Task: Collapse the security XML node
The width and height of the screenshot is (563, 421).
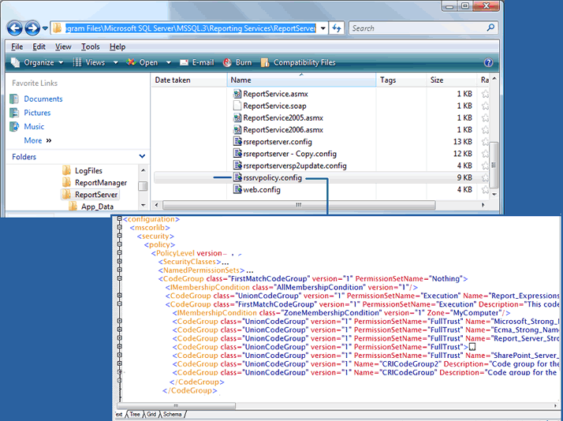Action: coord(120,237)
